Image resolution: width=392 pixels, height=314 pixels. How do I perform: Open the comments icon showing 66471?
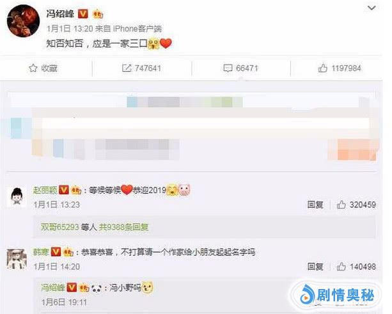[228, 68]
